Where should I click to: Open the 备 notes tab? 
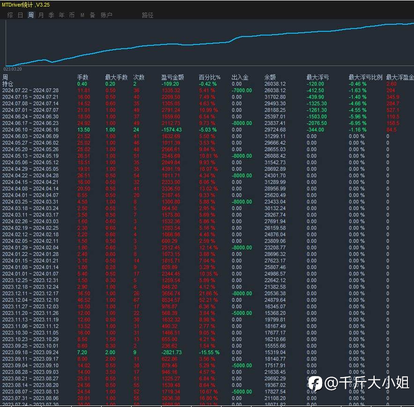coord(92,15)
